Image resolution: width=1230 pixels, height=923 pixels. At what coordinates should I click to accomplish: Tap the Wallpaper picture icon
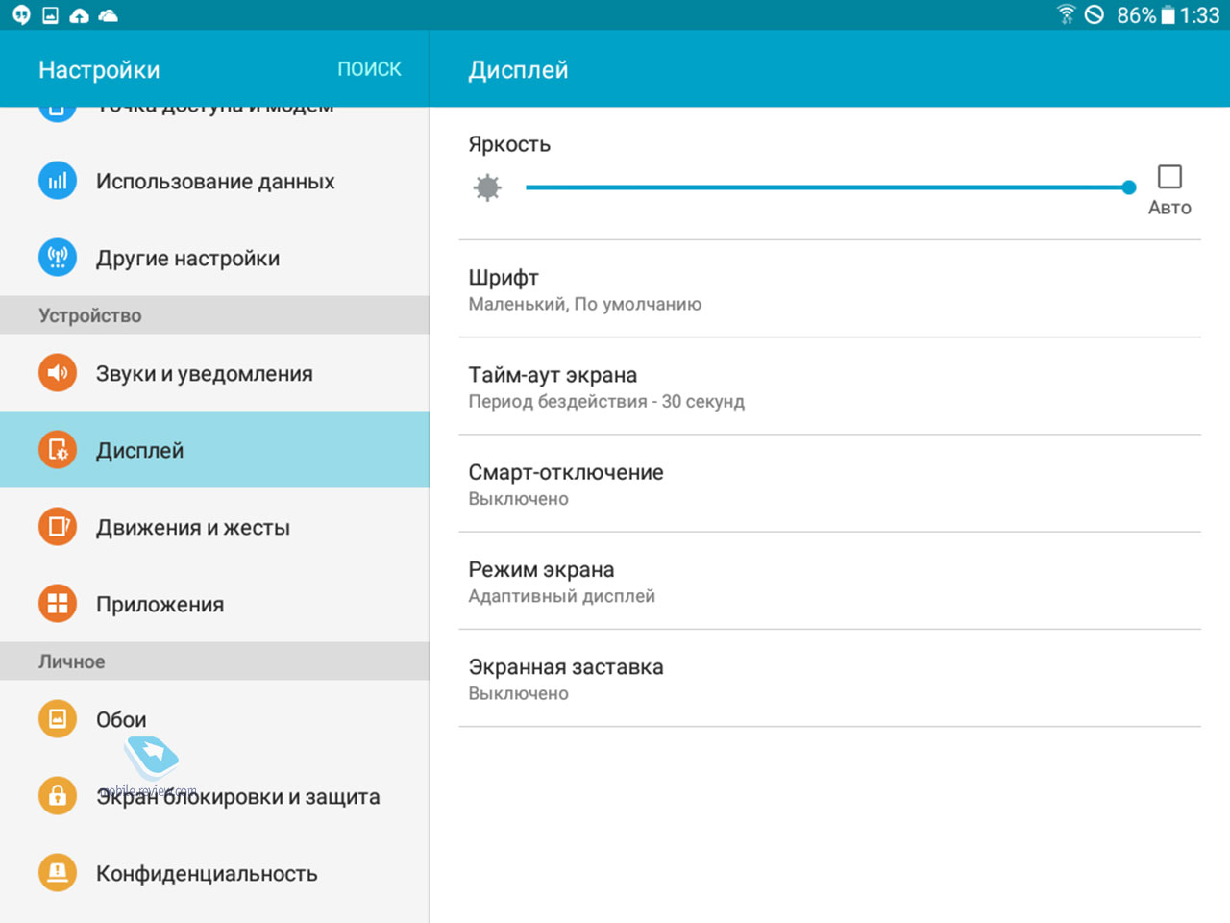click(x=58, y=719)
